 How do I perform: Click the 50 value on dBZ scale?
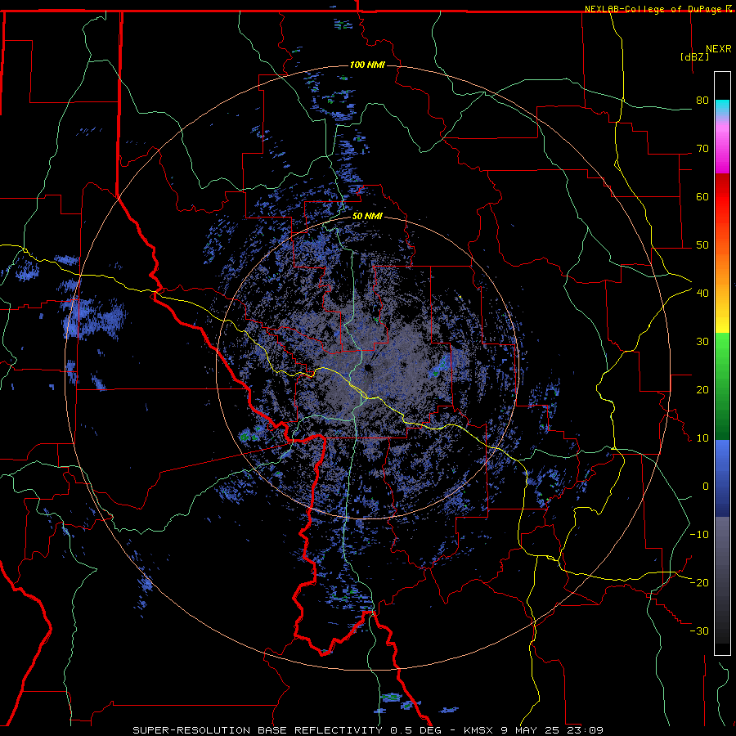702,245
